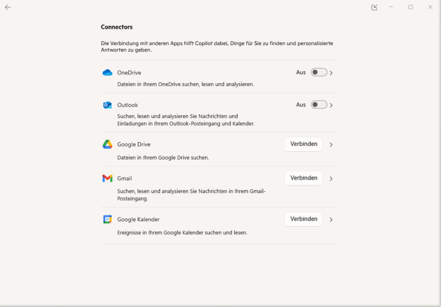Click the OneDrive cloud icon
The height and width of the screenshot is (307, 441).
[107, 72]
